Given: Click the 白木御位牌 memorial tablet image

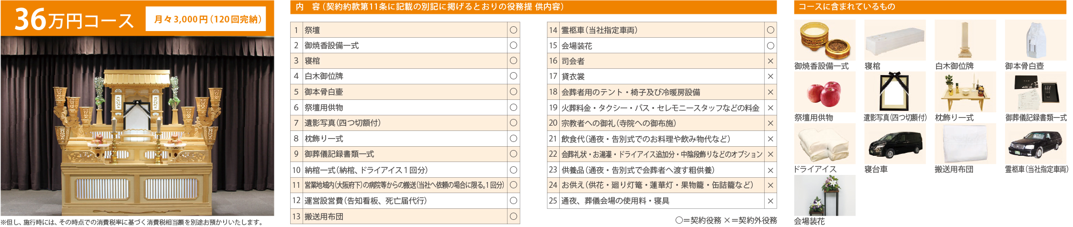Looking at the screenshot, I should point(965,40).
